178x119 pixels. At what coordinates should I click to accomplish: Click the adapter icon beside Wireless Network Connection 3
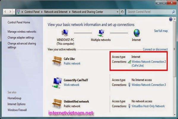click(129, 85)
